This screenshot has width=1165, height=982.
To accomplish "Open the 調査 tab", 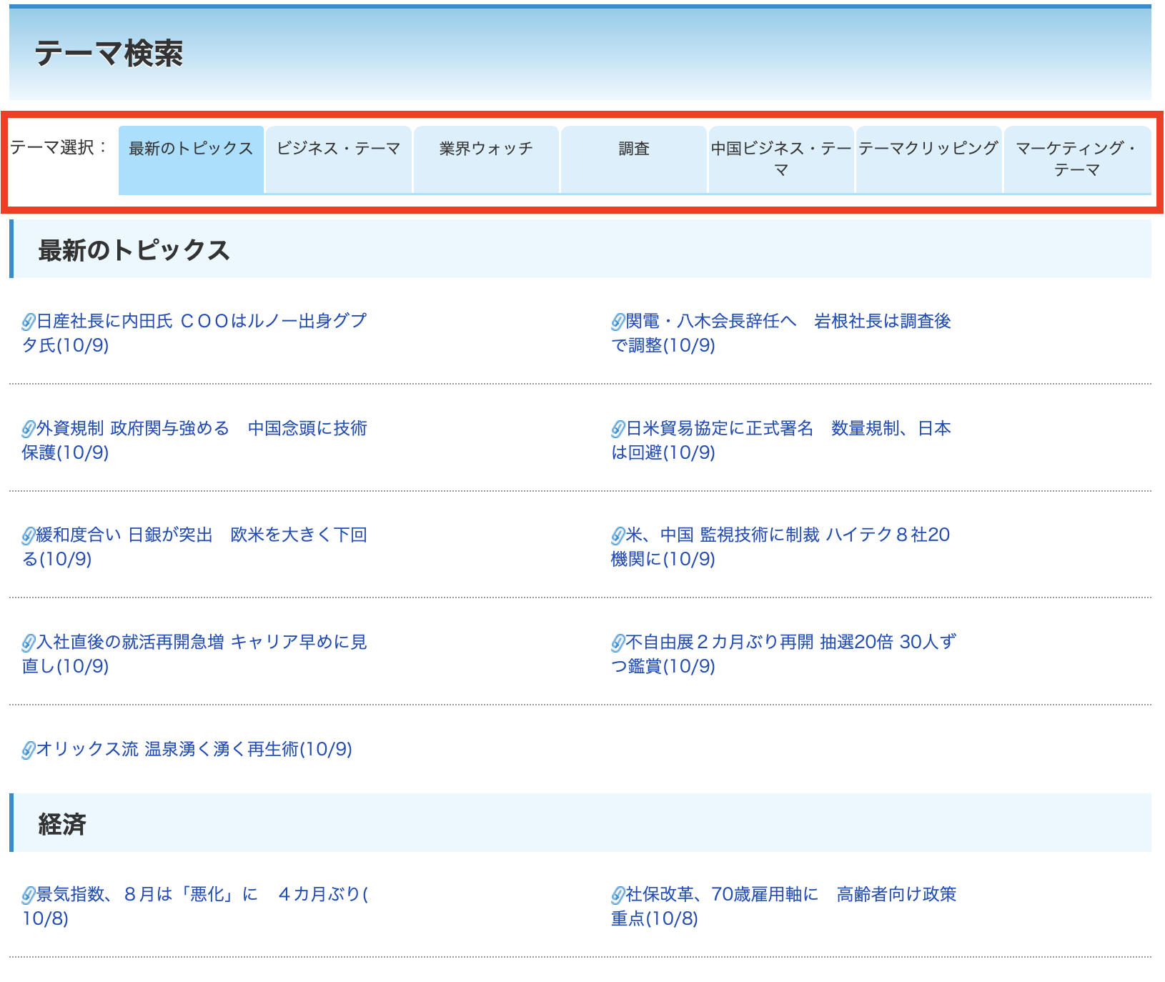I will pos(633,159).
